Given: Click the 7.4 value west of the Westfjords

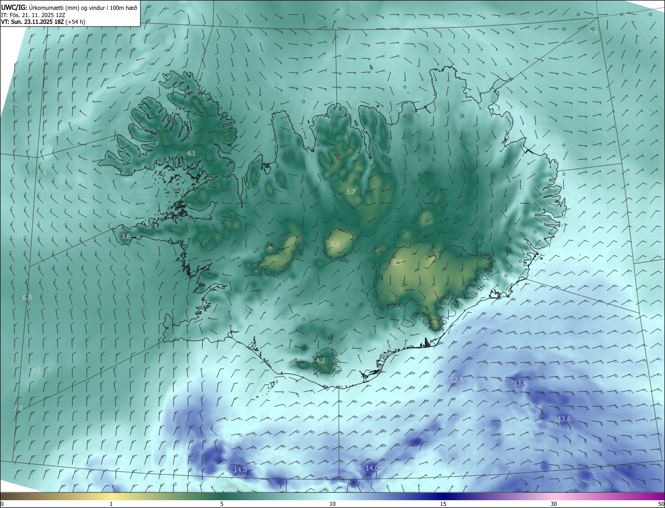Looking at the screenshot, I should 42,173.
